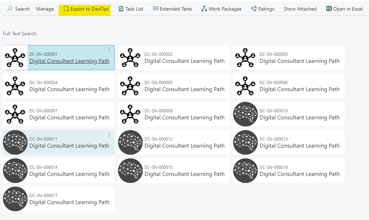Click the Search magnifier icon

click(10, 9)
